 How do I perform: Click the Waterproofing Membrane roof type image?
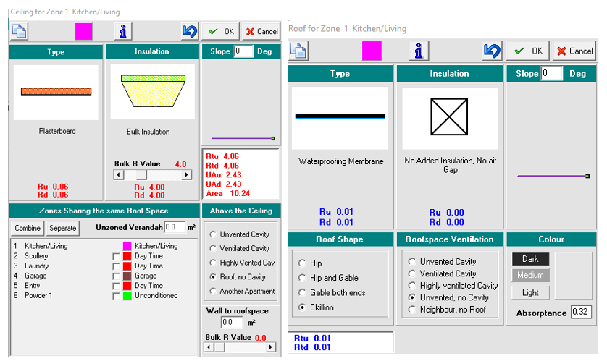tap(340, 117)
